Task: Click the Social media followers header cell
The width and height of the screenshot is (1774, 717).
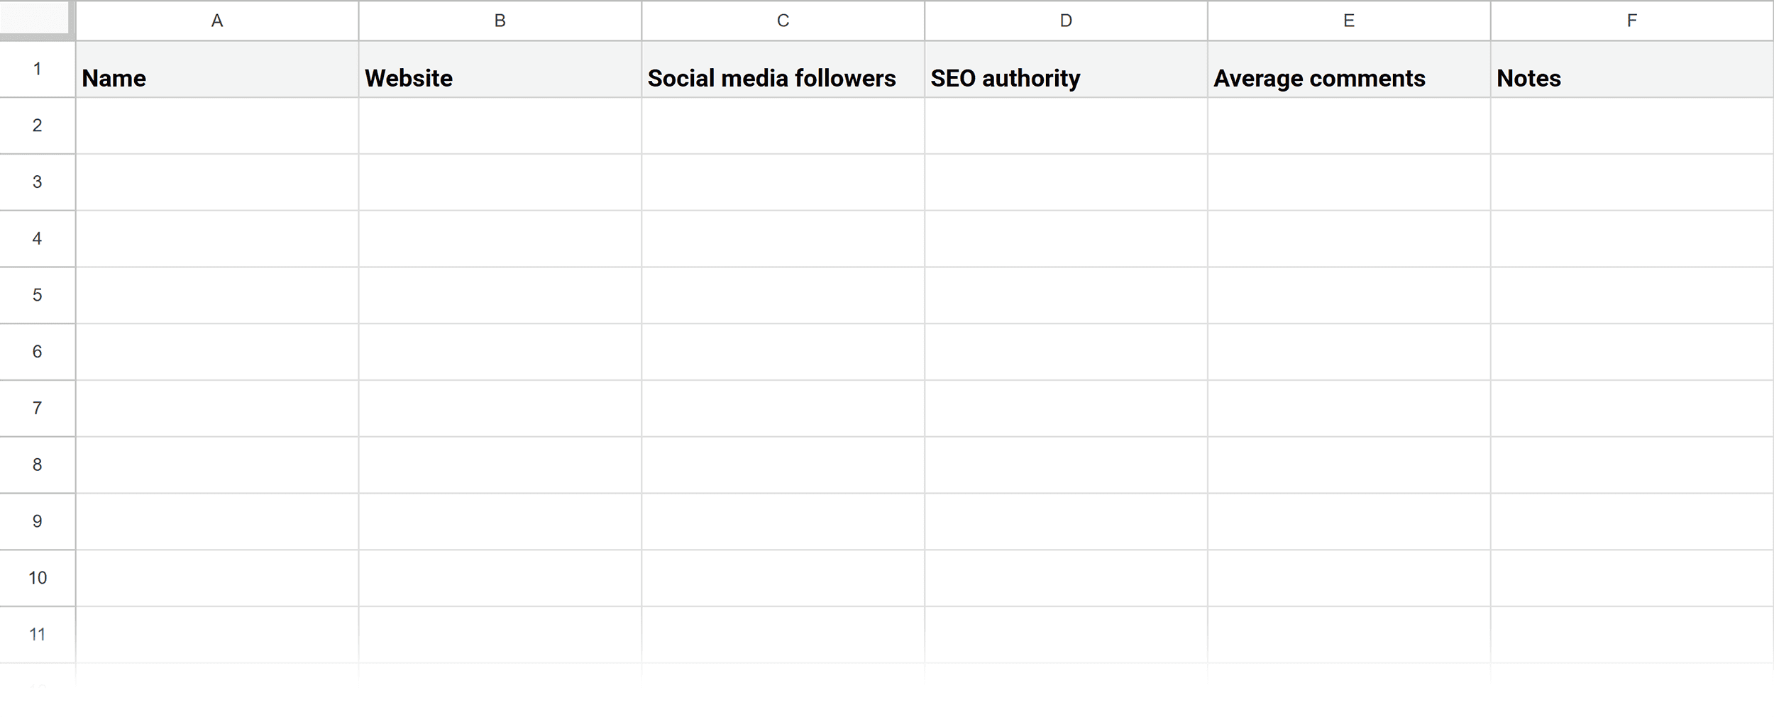Action: point(782,78)
